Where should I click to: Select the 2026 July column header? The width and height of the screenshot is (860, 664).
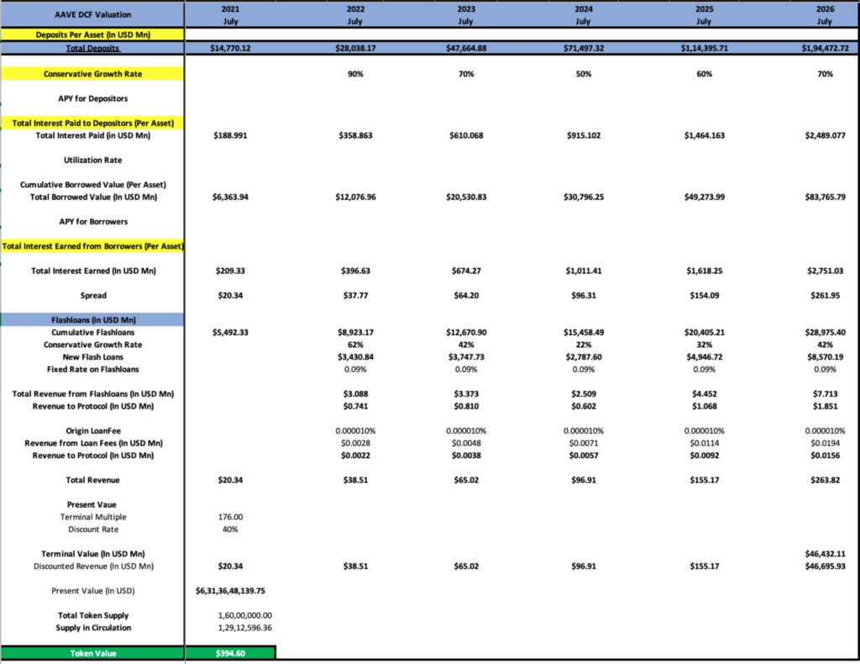[x=825, y=15]
